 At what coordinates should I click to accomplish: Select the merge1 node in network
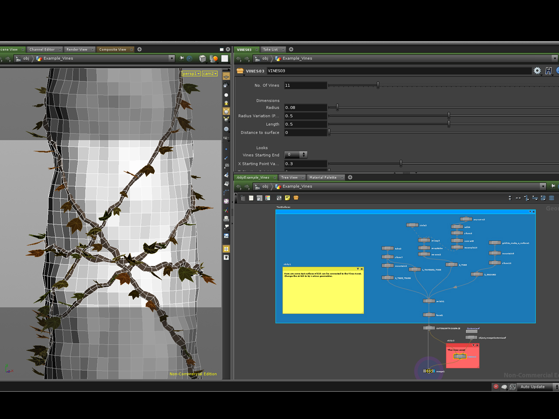pyautogui.click(x=429, y=371)
